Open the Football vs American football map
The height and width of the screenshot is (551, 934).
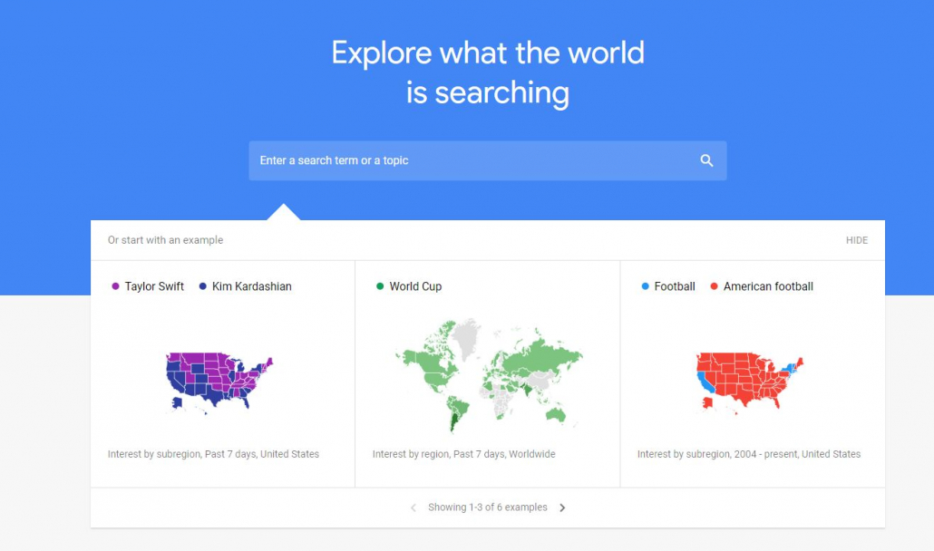[749, 382]
